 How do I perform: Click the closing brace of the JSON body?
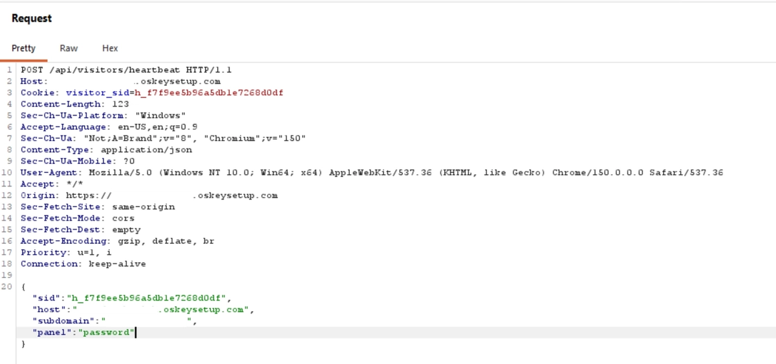23,344
